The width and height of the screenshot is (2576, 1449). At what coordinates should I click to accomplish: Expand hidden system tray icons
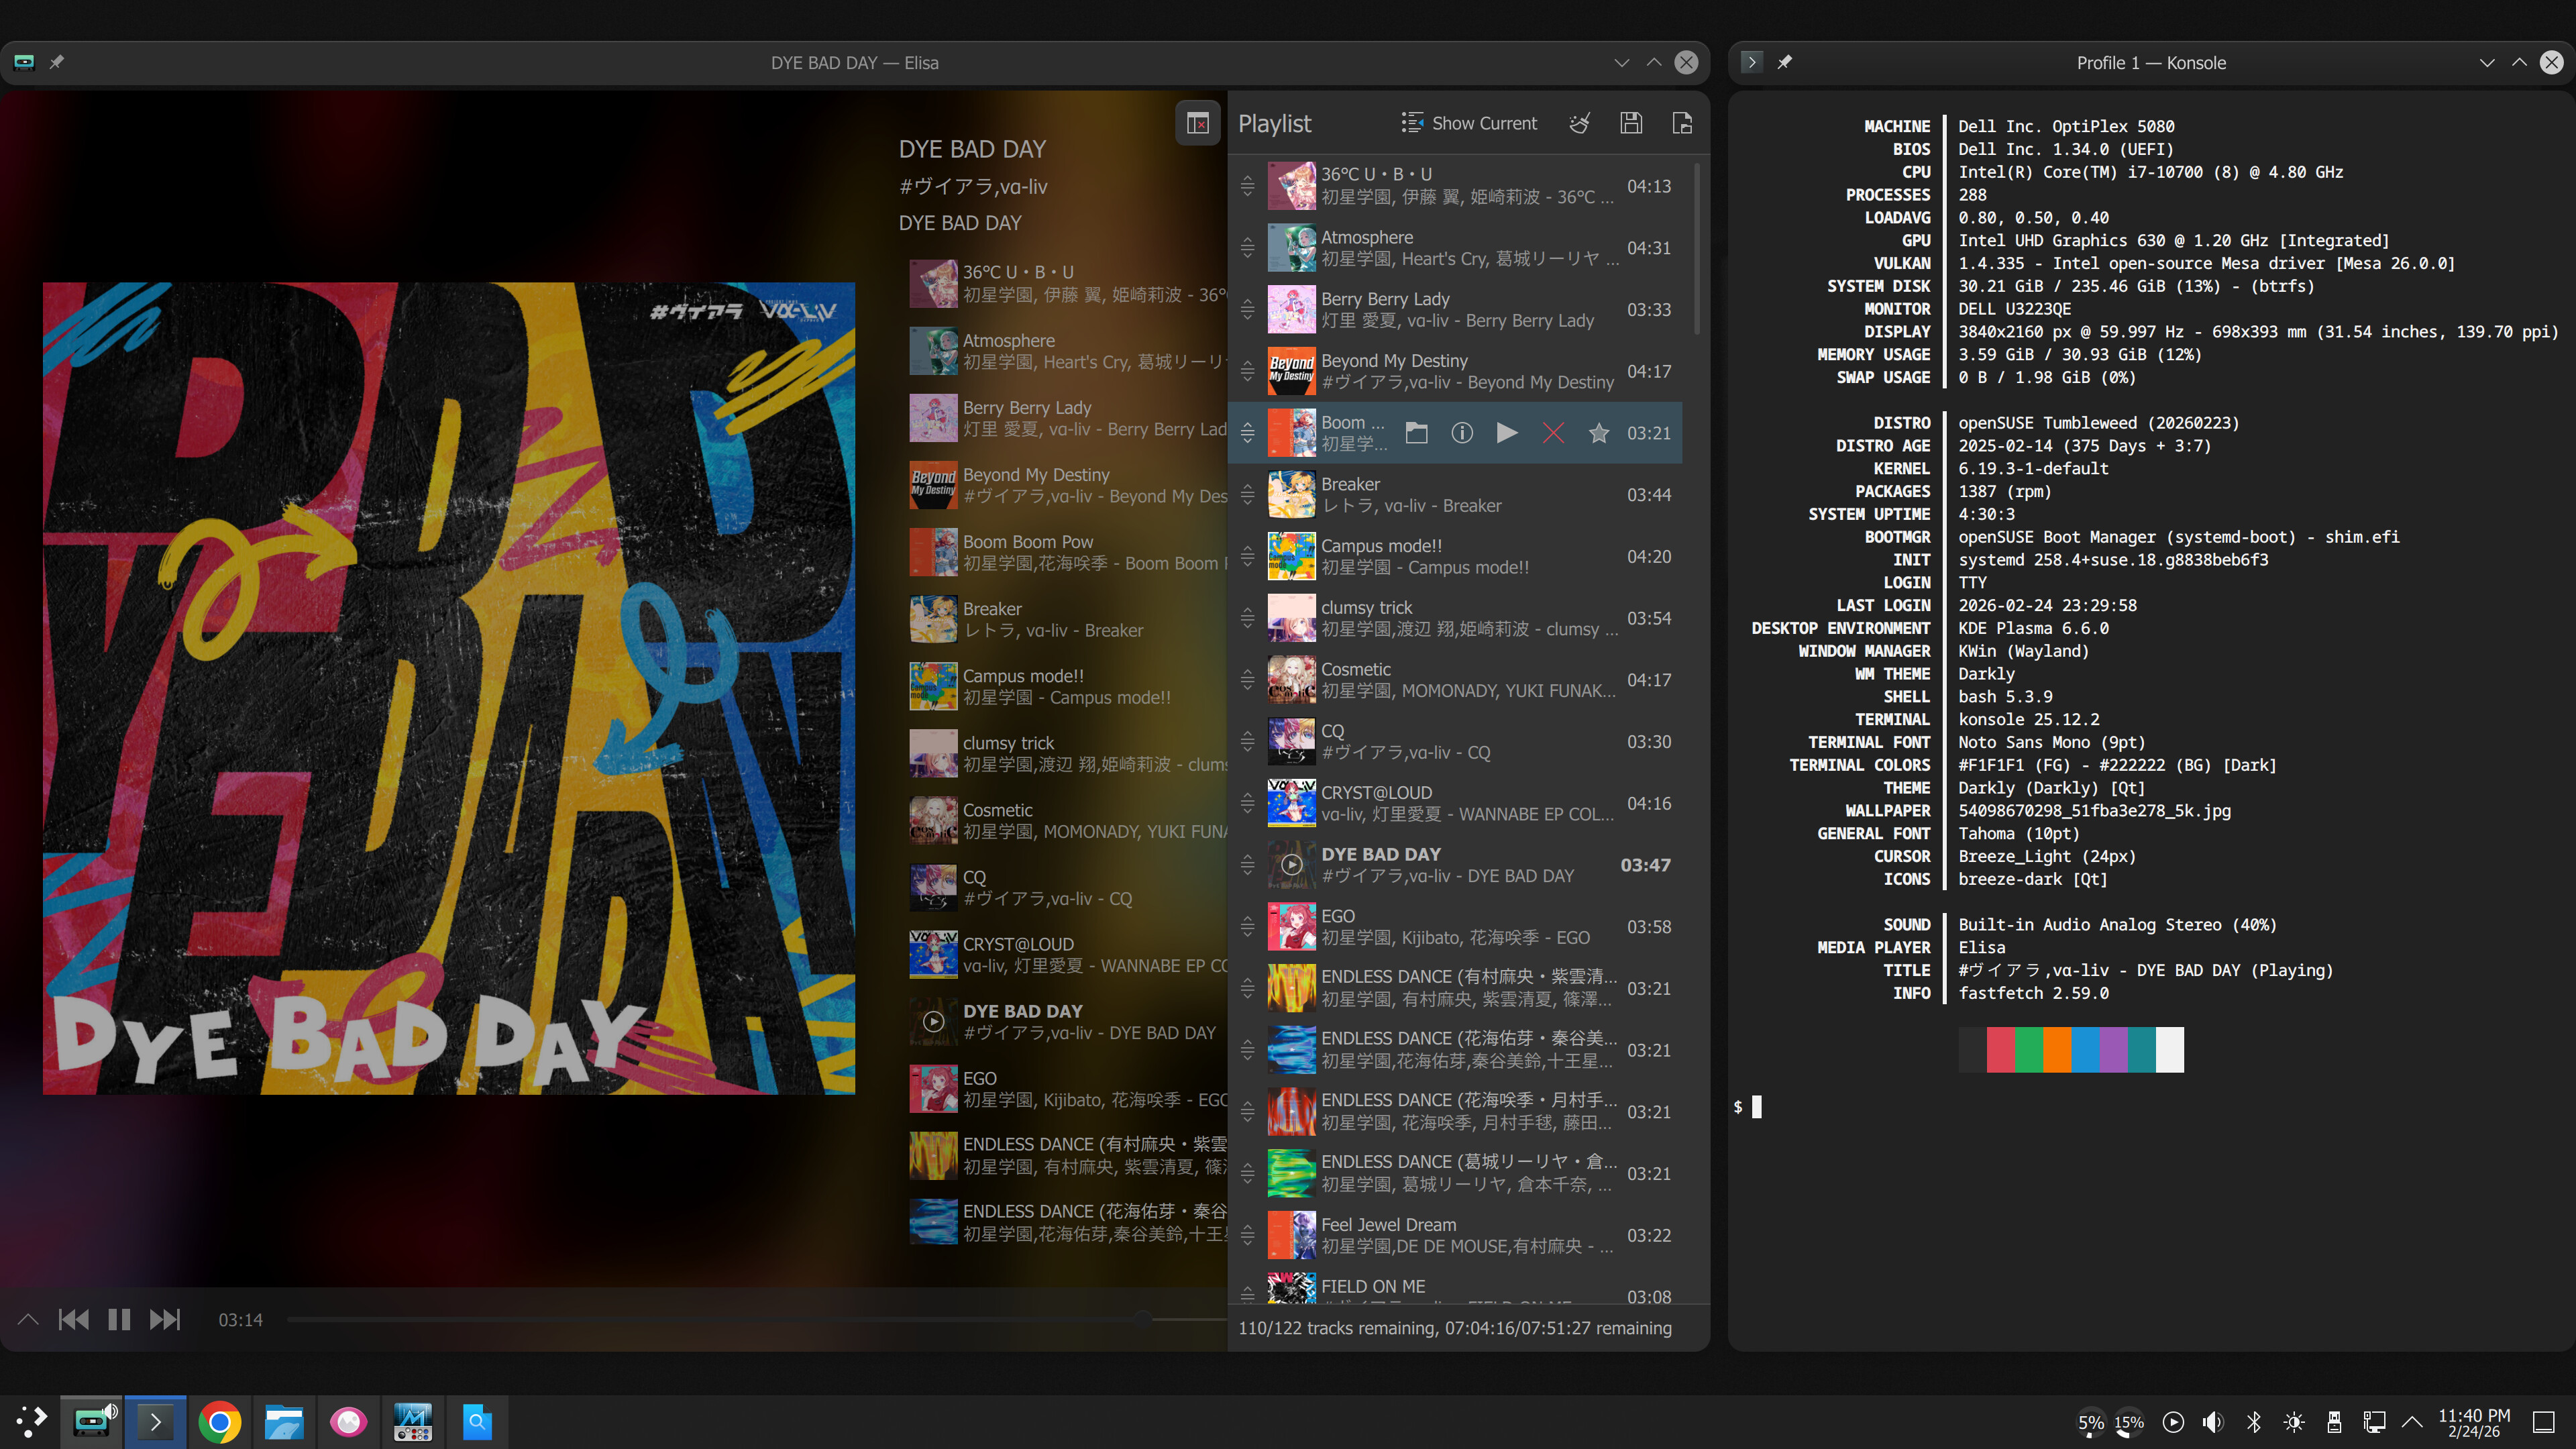[x=2412, y=1422]
